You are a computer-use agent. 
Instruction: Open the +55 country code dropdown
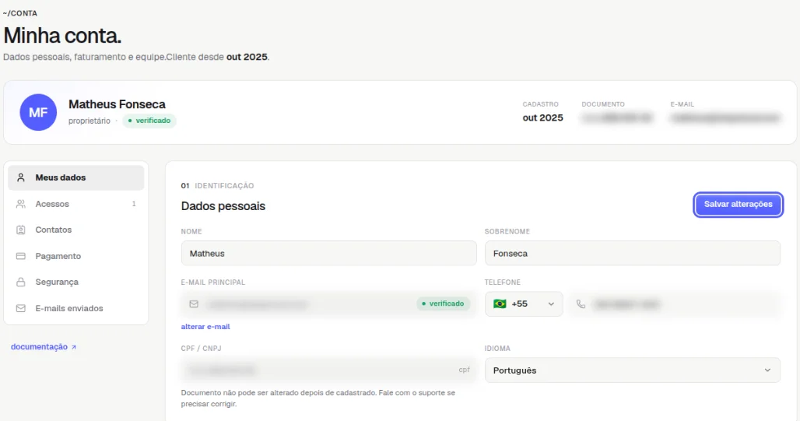point(524,304)
